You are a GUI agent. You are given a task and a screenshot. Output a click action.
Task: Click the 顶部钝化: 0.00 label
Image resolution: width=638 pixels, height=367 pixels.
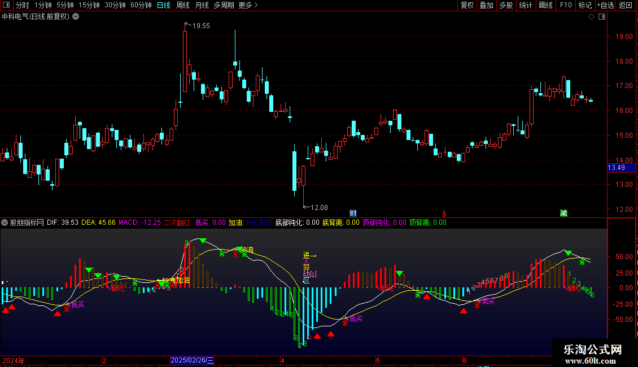coord(384,222)
